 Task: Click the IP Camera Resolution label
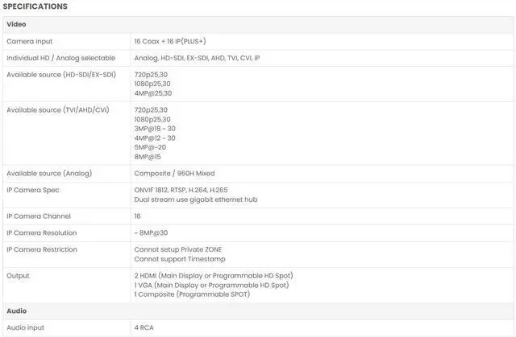click(x=42, y=232)
